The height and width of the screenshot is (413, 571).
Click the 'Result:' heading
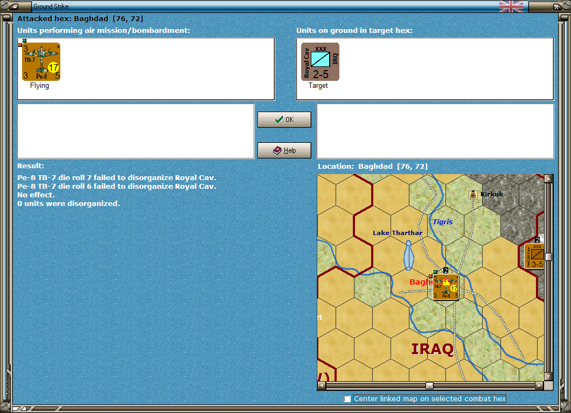click(x=31, y=166)
